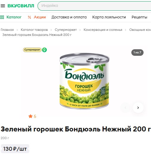Open Консервация и соленья breadcrumb
The width and height of the screenshot is (151, 154).
(x=103, y=30)
